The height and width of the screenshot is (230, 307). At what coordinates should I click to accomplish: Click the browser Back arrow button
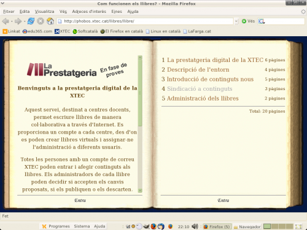click(x=6, y=21)
